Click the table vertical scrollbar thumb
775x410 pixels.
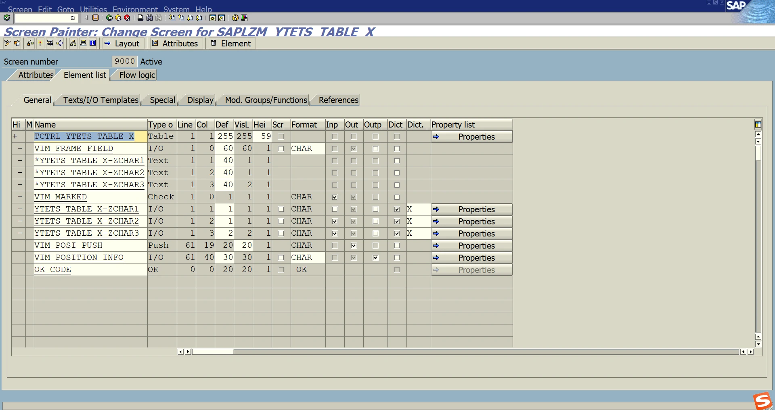tap(758, 153)
